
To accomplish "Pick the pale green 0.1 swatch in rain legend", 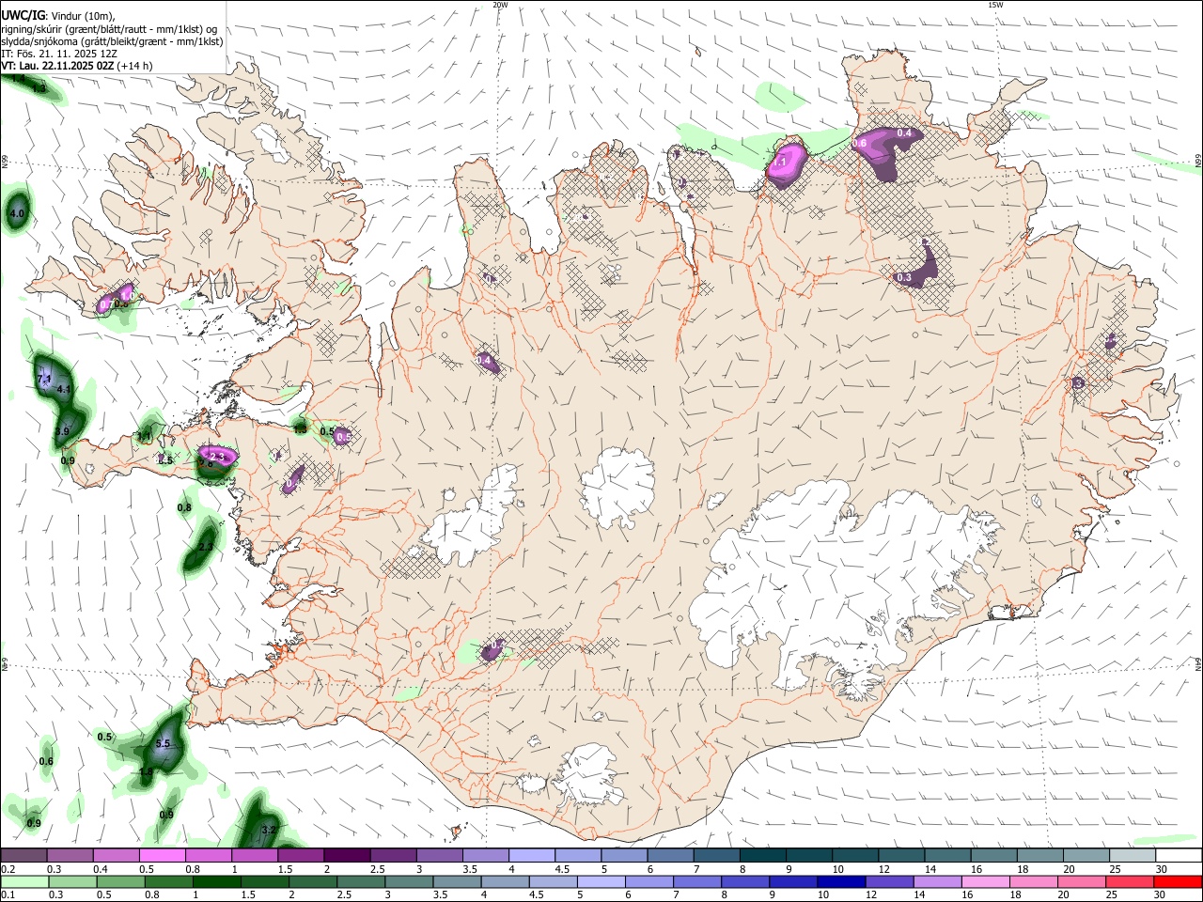I will (24, 881).
